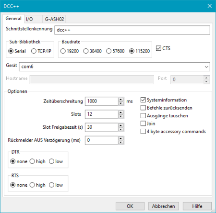Increase Slot Freigabezeit with up arrow

click(x=121, y=125)
